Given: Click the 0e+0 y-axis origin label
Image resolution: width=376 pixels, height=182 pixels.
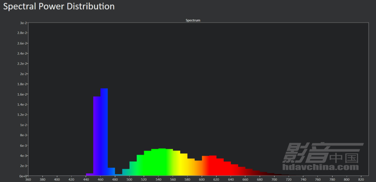Looking at the screenshot, I should tap(22, 176).
